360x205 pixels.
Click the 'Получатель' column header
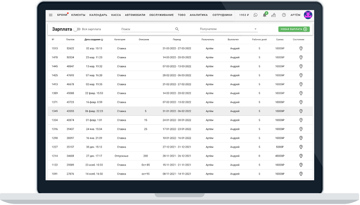click(x=208, y=39)
